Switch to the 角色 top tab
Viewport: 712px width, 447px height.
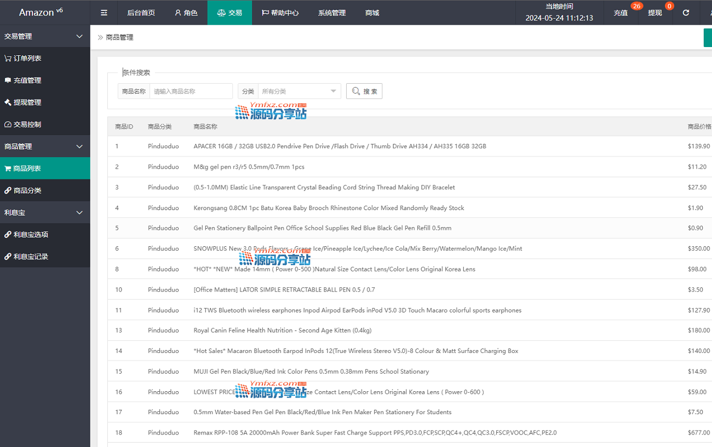click(186, 13)
